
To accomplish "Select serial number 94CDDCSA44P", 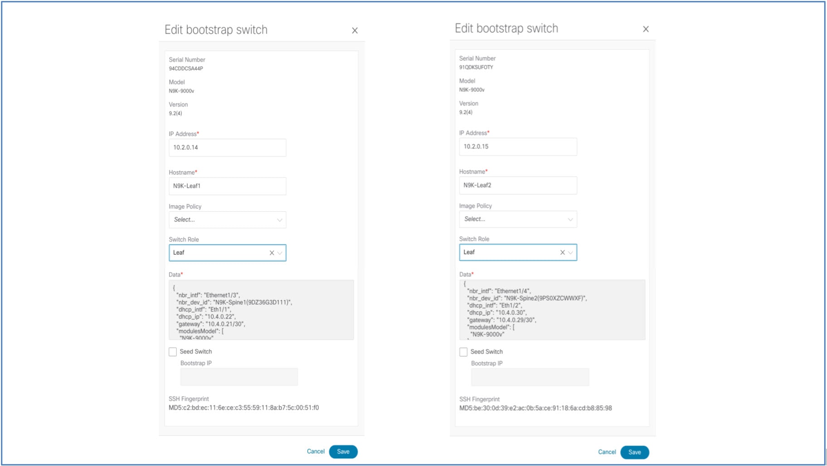I will point(186,68).
